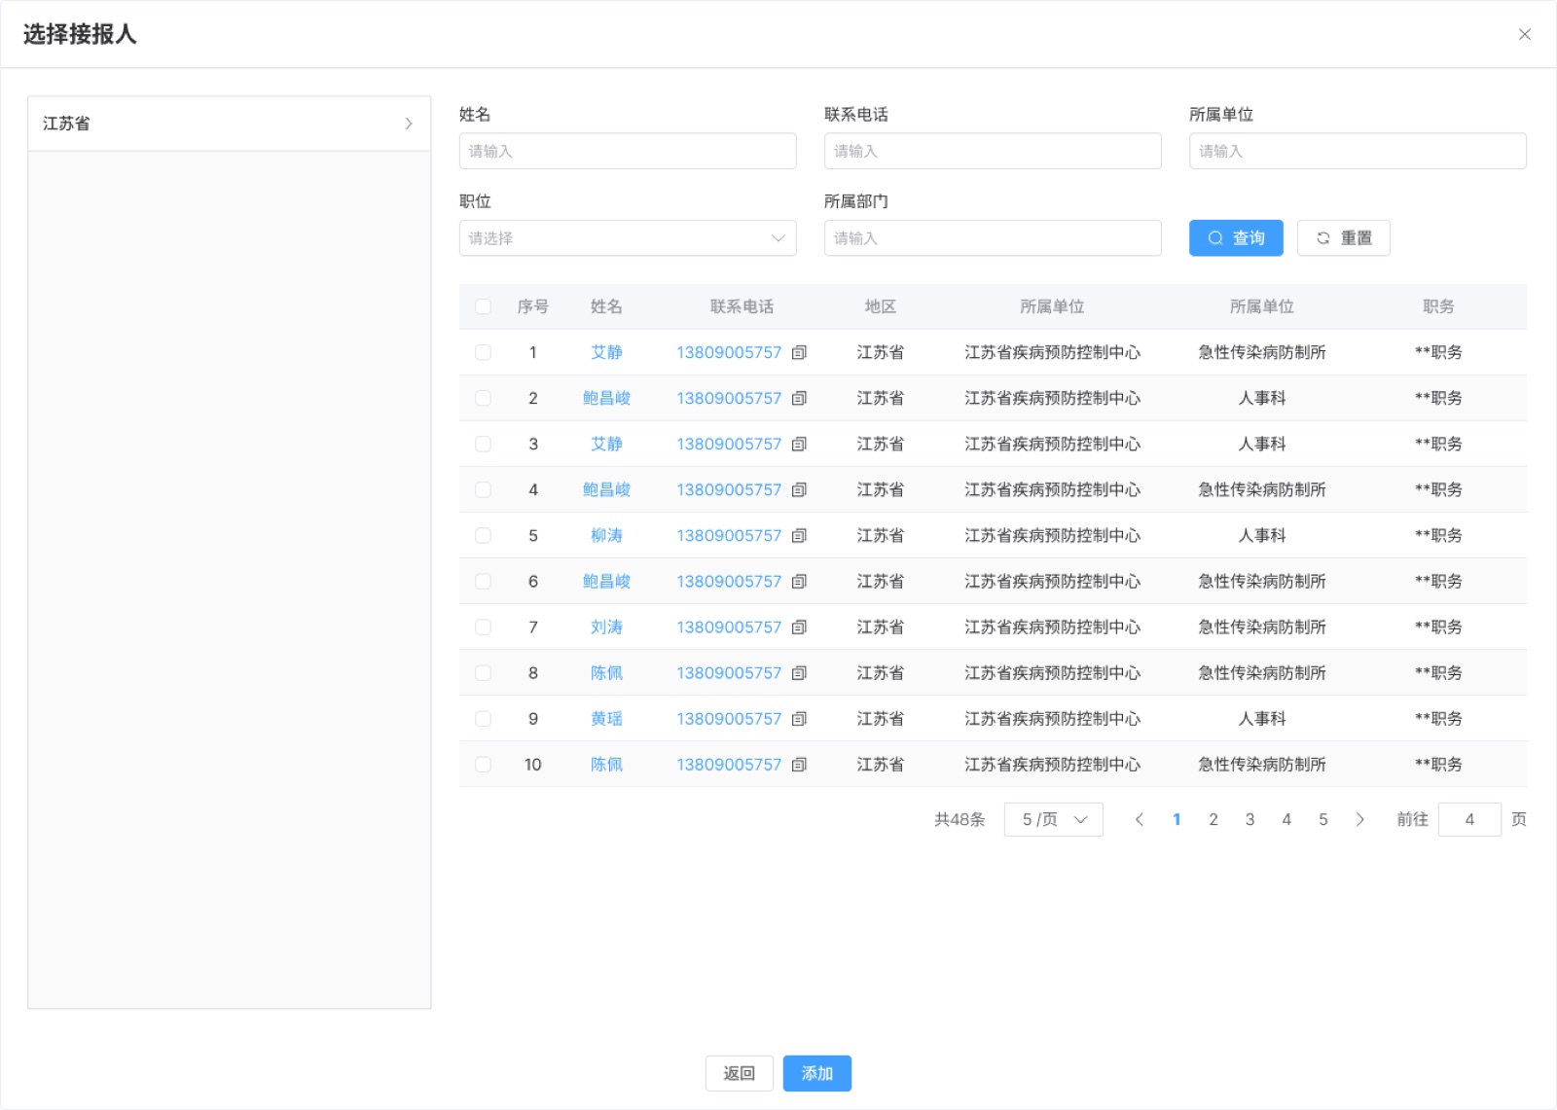This screenshot has height=1110, width=1557.
Task: Tick checkbox for row 10
Action: (483, 764)
